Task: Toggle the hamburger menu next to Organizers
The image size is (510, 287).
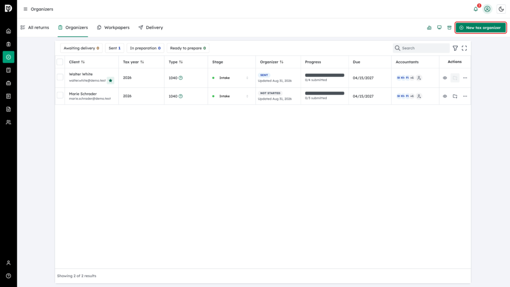Action: pos(25,9)
